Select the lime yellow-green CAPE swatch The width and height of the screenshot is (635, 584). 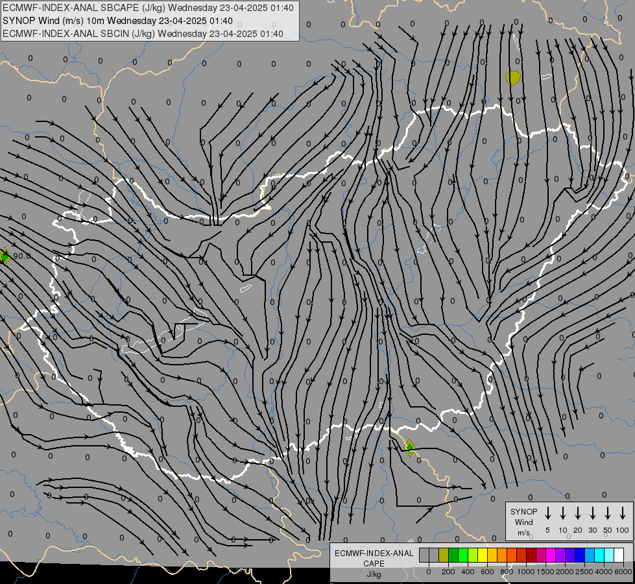pos(473,555)
